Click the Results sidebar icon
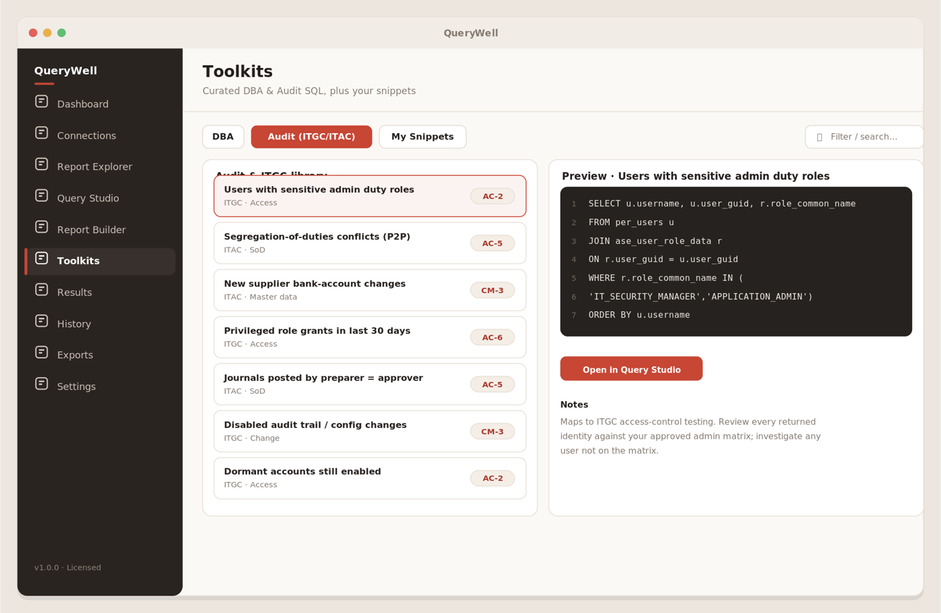 [x=42, y=290]
